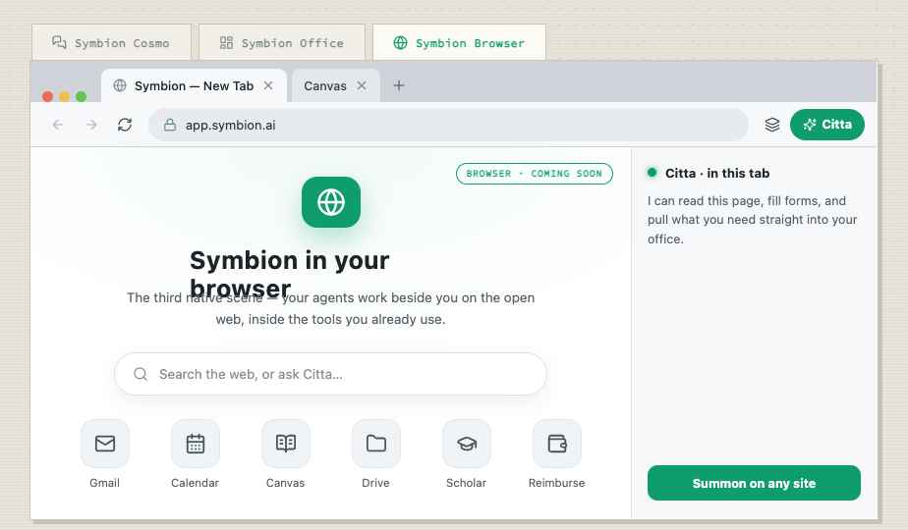Click the Citta · in this tab header
This screenshot has width=908, height=530.
pos(717,173)
